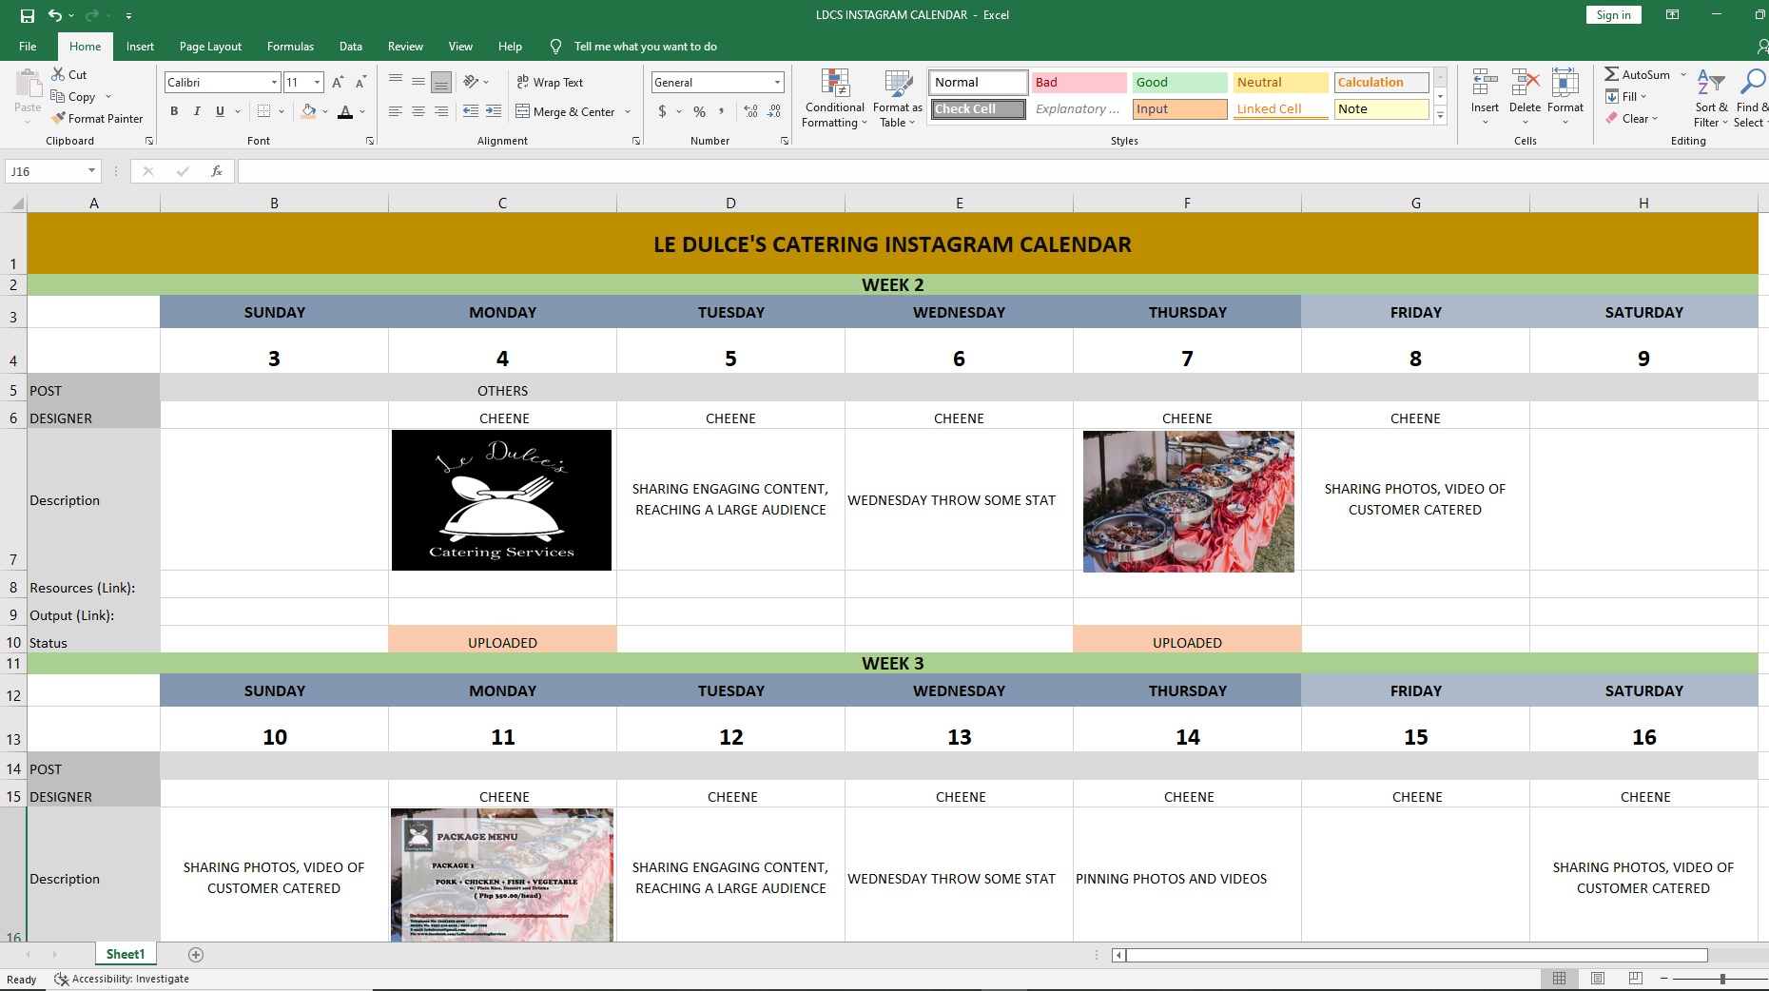The width and height of the screenshot is (1769, 991).
Task: Apply the Bad cell style
Action: point(1079,83)
